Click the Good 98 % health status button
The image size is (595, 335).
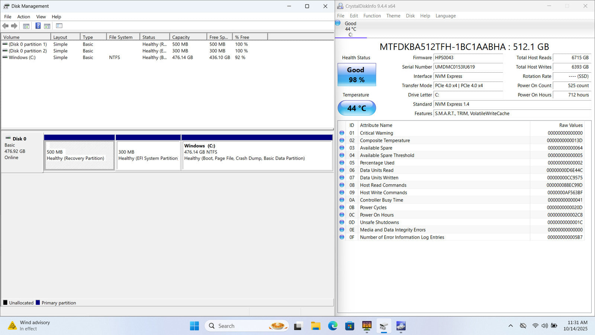tap(356, 75)
